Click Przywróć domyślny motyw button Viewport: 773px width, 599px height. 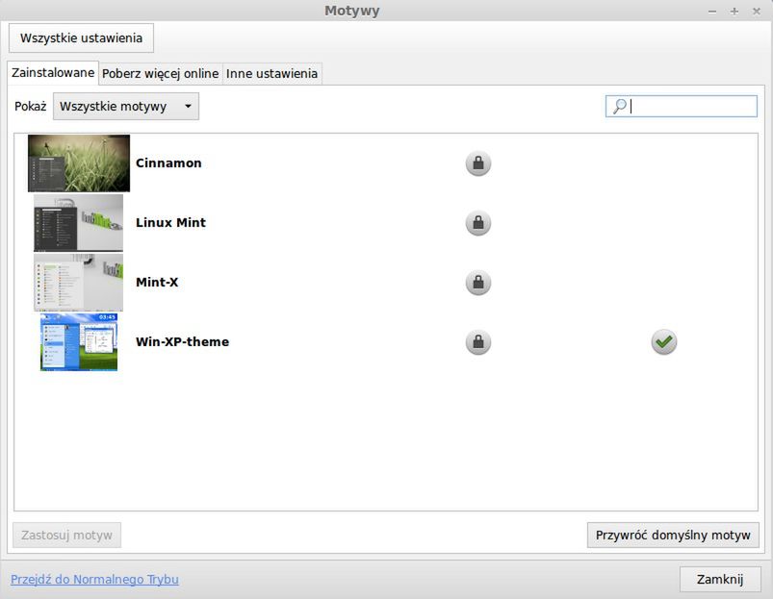point(673,535)
